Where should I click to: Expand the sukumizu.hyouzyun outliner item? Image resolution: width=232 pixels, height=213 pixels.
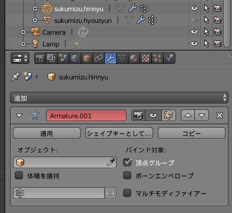pyautogui.click(x=35, y=20)
